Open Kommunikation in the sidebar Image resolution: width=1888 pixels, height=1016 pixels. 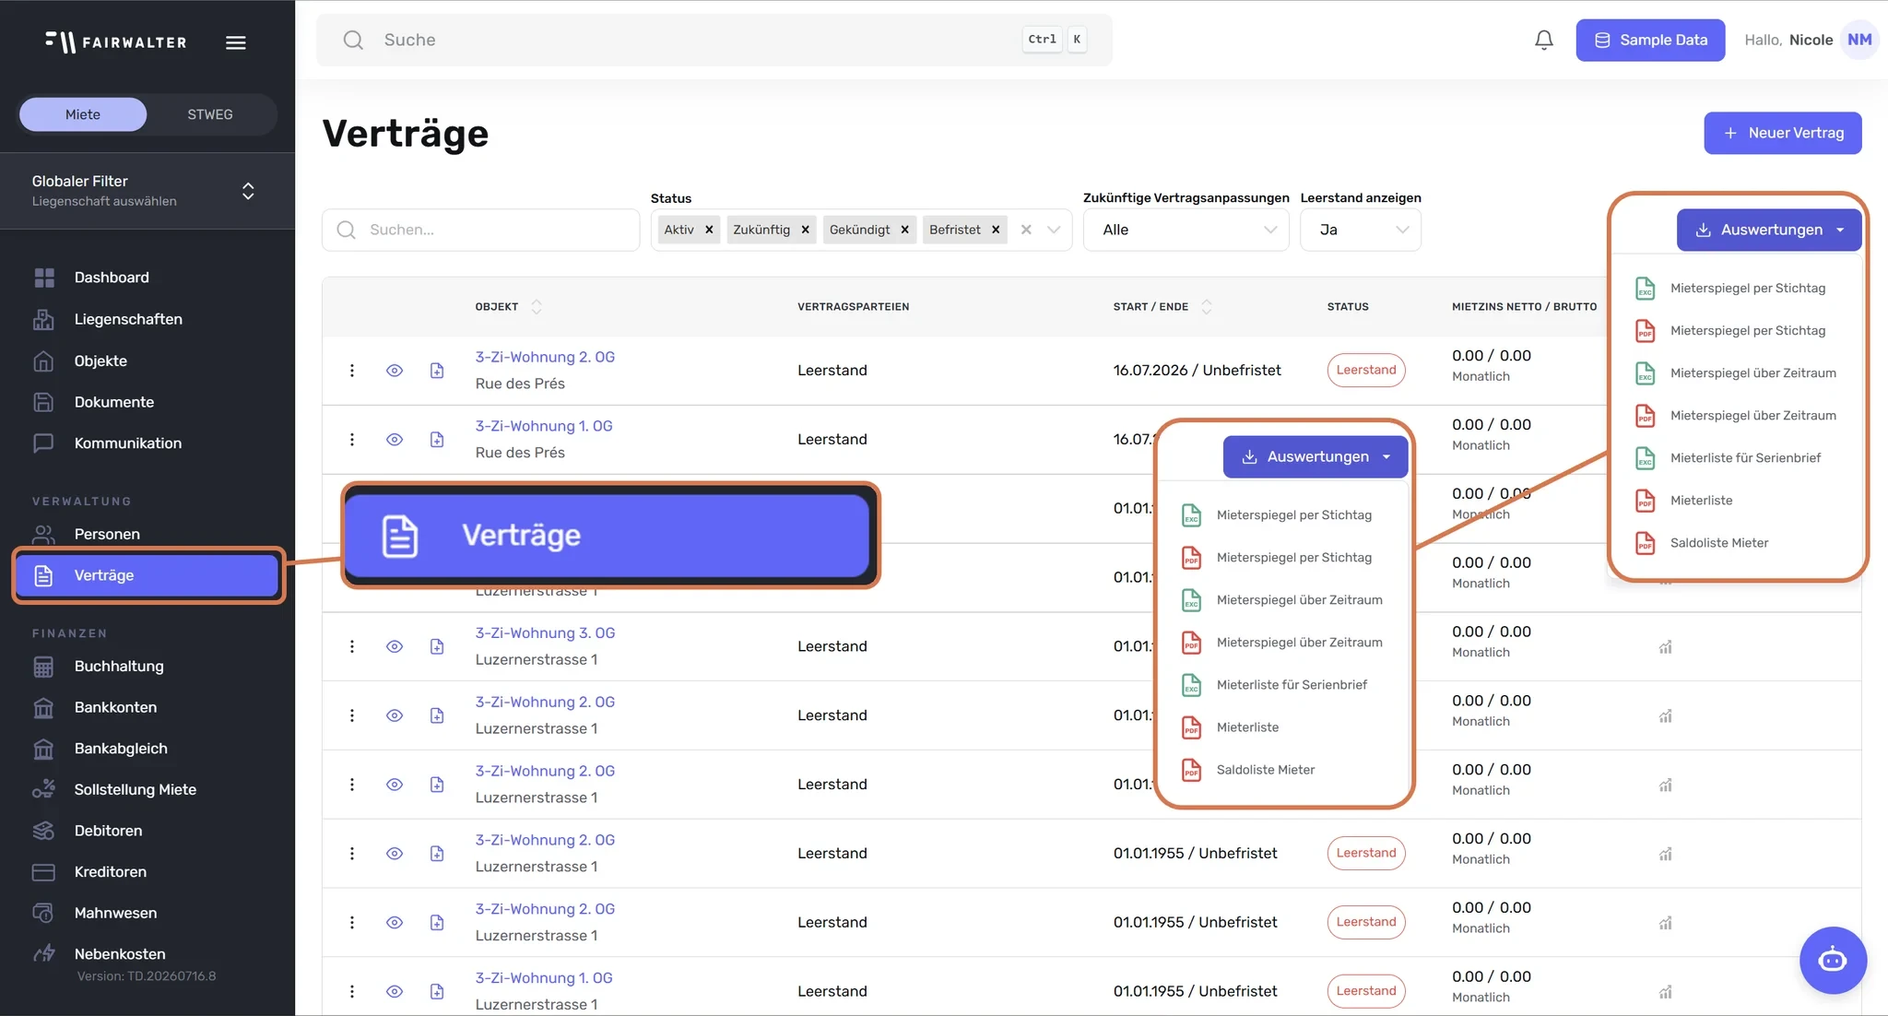128,443
